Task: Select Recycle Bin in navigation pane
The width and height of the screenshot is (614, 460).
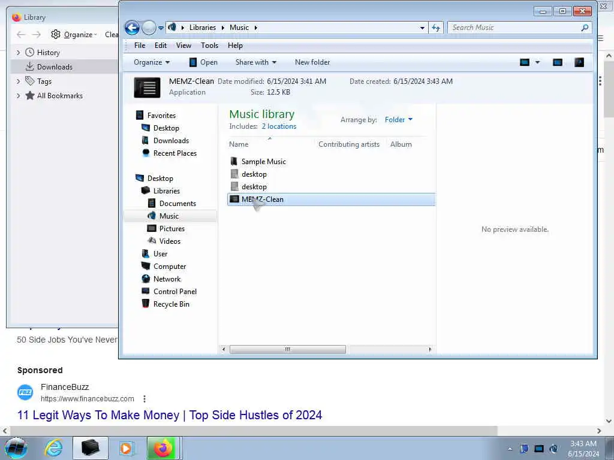Action: [x=171, y=304]
